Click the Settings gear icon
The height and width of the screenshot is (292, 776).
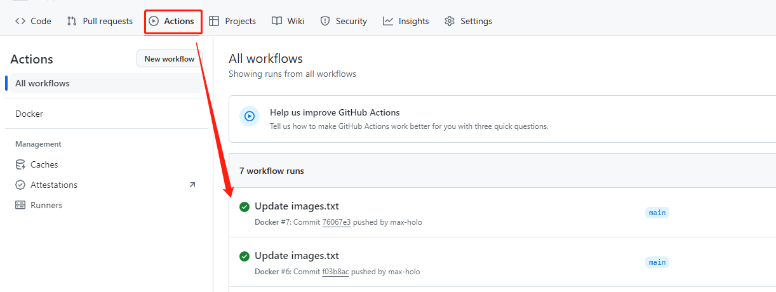(x=450, y=21)
